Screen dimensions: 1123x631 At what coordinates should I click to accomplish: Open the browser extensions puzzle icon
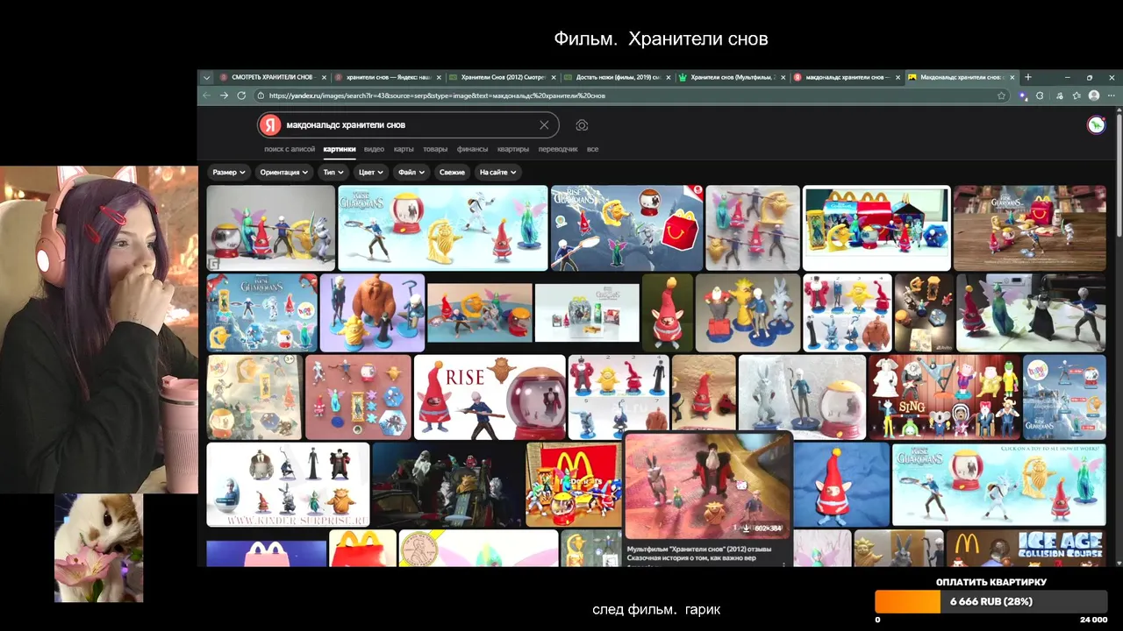coord(1040,96)
